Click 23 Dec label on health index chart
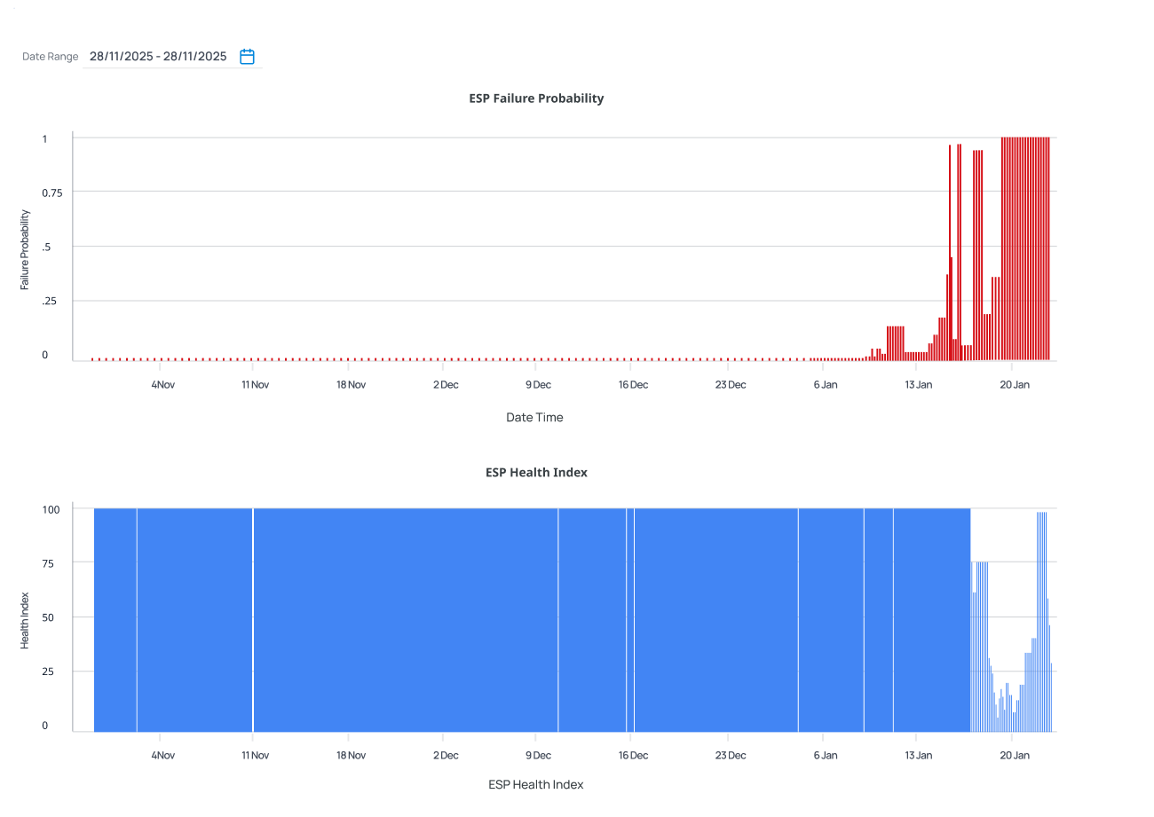 coord(731,757)
